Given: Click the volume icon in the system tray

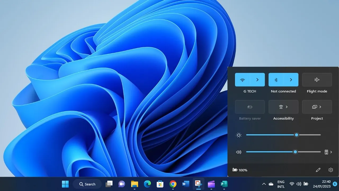Looking at the screenshot, I should (299, 184).
